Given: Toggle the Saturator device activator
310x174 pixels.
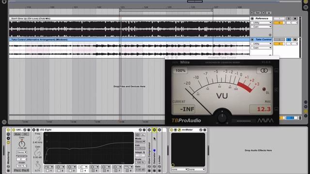Looking at the screenshot, I should pyautogui.click(x=155, y=130).
